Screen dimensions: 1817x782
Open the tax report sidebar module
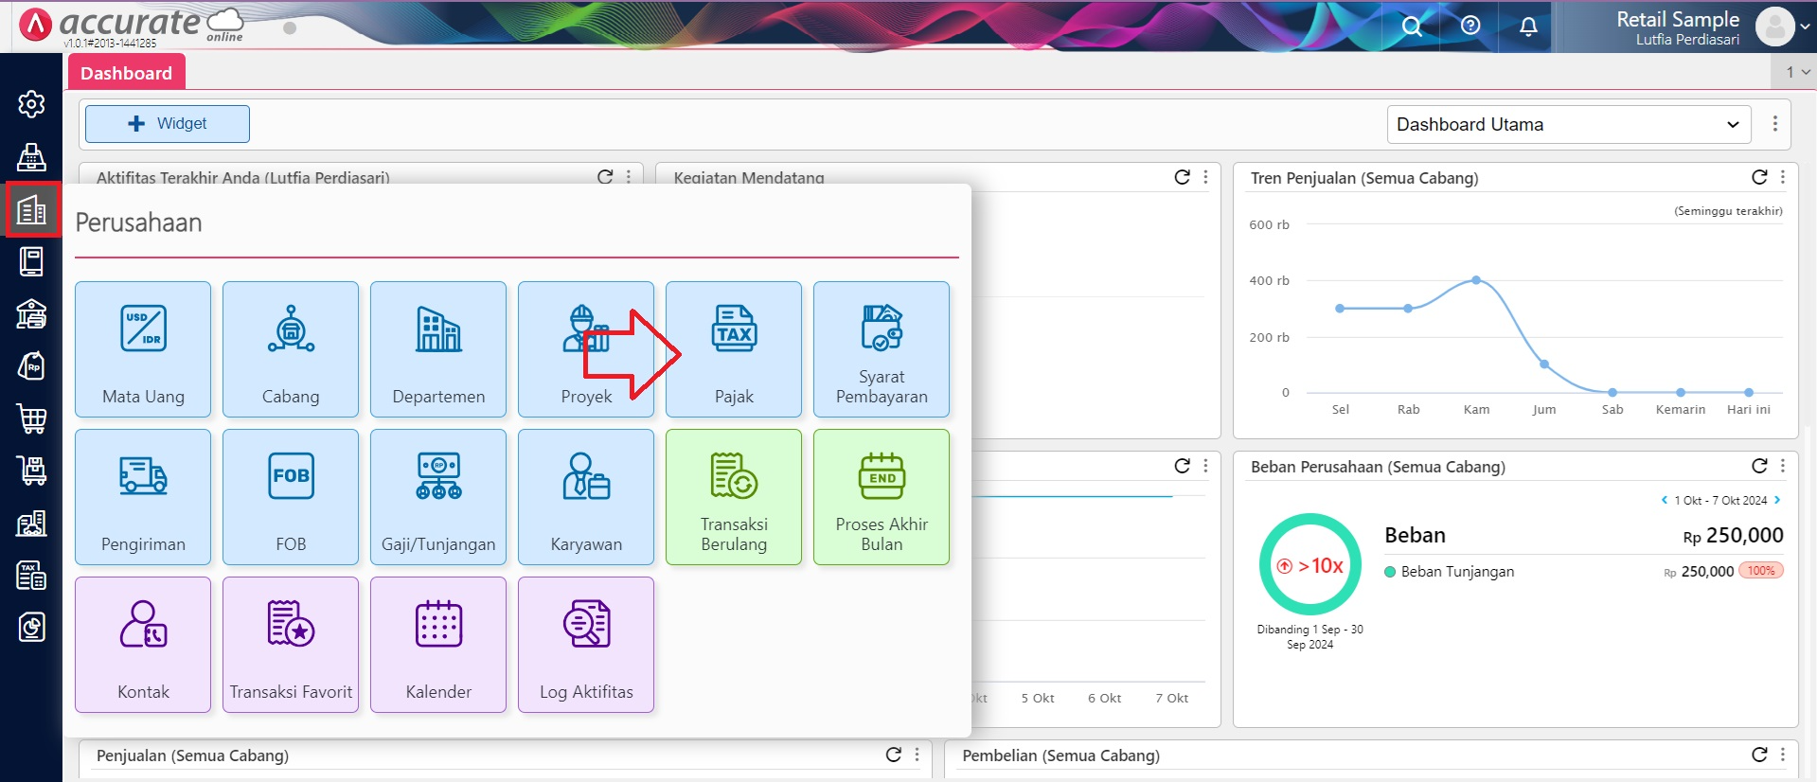(31, 575)
